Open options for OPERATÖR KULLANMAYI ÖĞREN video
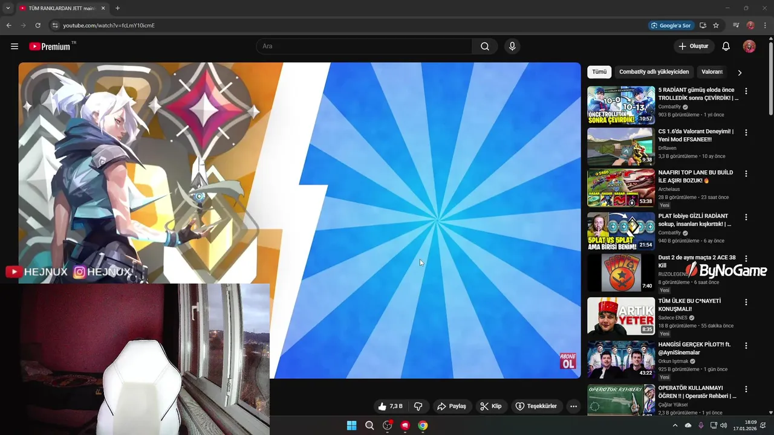 746,389
